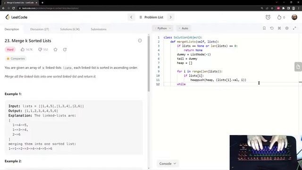The image size is (302, 170).
Task: Open the notes side panel icon
Action: click(x=298, y=67)
